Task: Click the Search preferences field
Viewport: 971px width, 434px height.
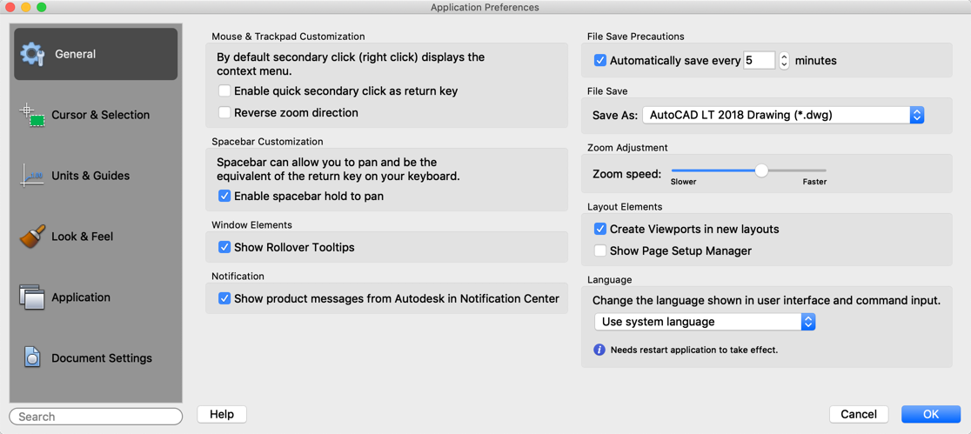Action: 96,417
